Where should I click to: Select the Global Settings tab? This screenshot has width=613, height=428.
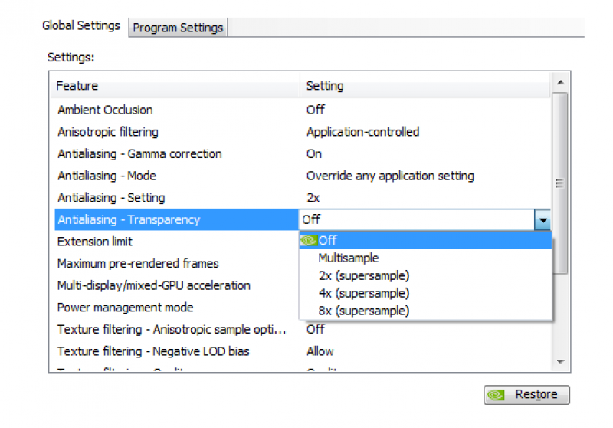point(80,25)
